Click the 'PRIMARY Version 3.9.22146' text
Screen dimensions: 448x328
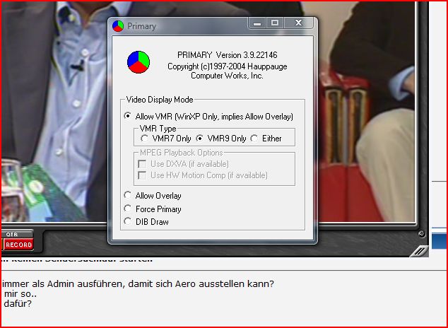click(x=227, y=55)
